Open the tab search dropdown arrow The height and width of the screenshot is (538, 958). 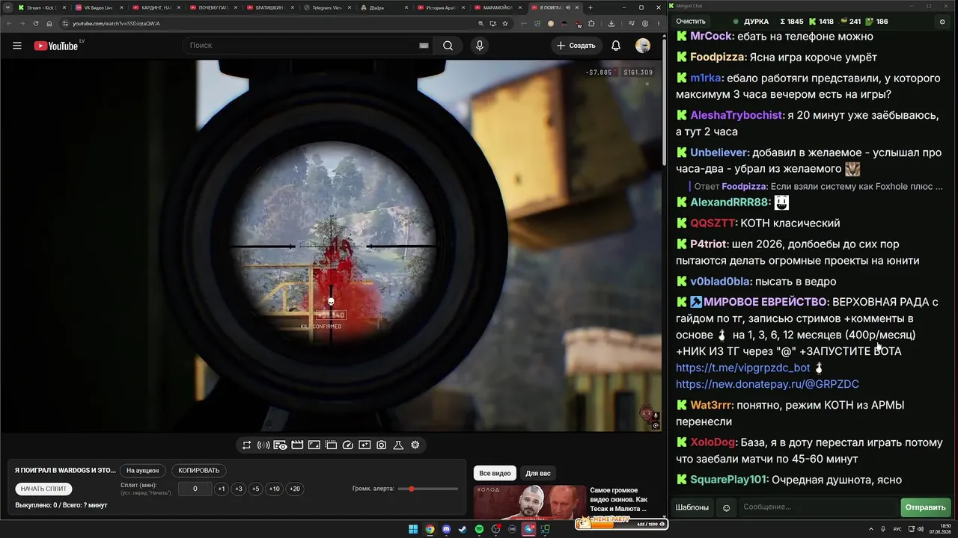click(x=7, y=7)
